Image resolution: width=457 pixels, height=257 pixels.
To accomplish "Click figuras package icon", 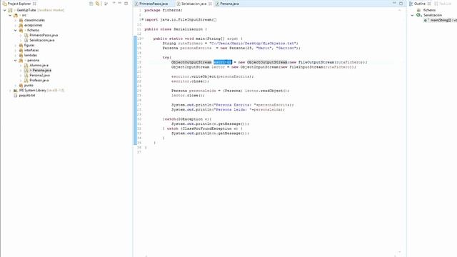I will pyautogui.click(x=21, y=46).
